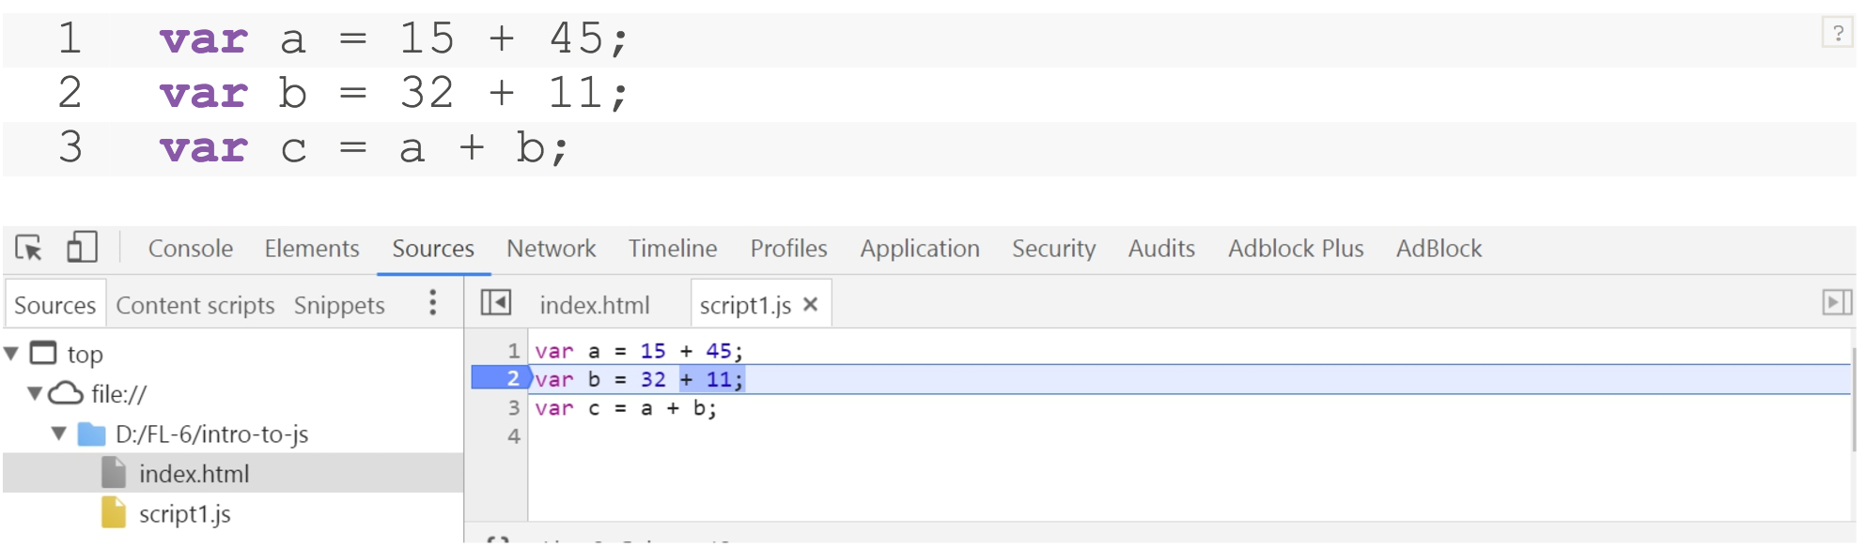1866x548 pixels.
Task: Open the Security panel
Action: point(1053,249)
